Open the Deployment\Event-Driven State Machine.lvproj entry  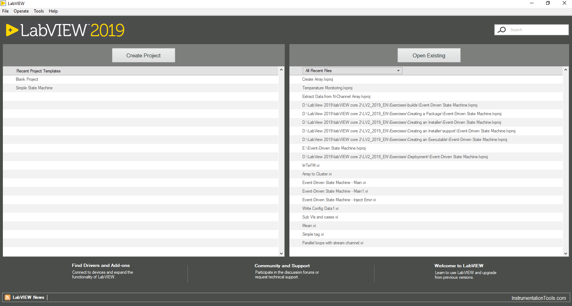coord(395,157)
